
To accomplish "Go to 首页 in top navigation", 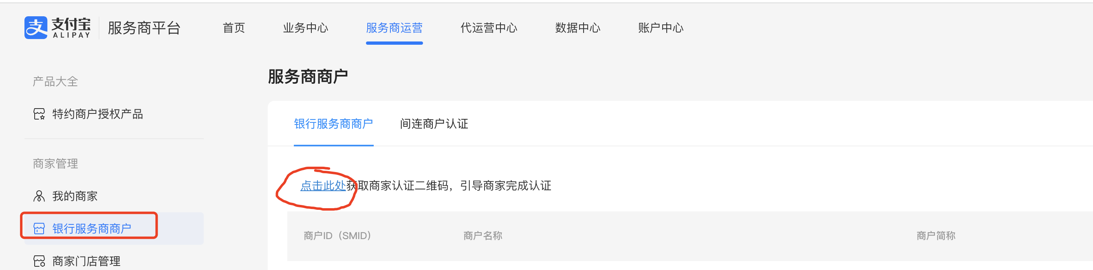I will pos(234,28).
